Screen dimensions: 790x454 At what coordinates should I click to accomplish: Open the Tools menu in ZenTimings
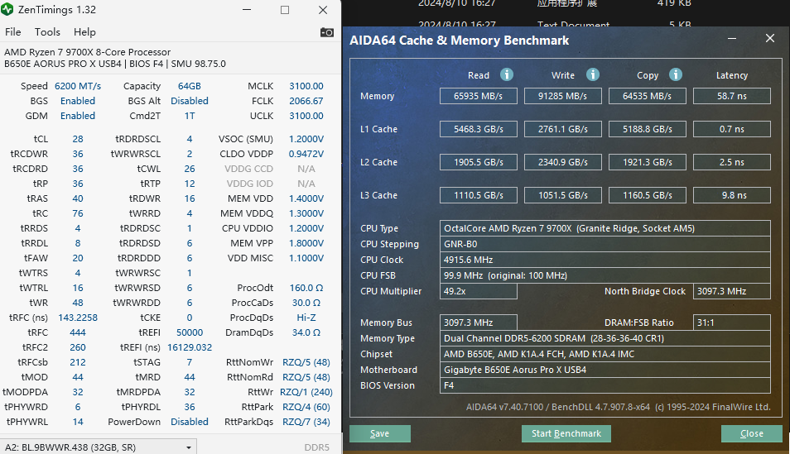tap(47, 32)
